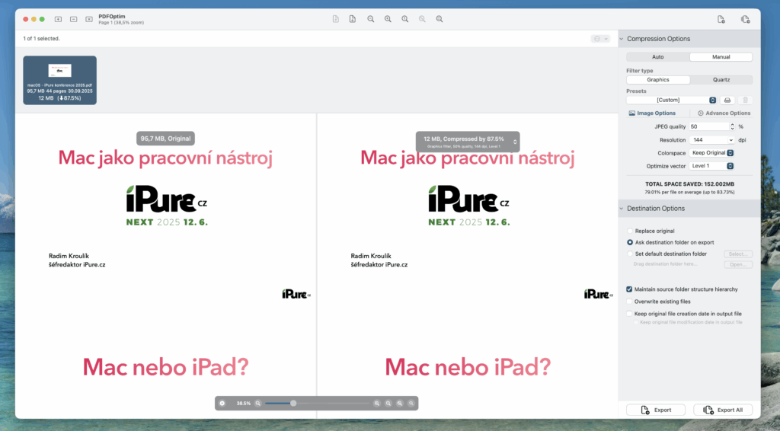The image size is (780, 431).
Task: Click the Export button
Action: tap(655, 410)
